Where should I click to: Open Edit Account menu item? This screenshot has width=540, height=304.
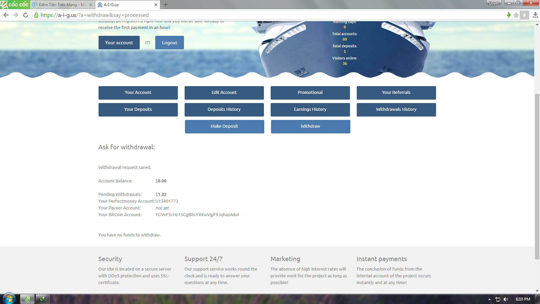pyautogui.click(x=224, y=93)
